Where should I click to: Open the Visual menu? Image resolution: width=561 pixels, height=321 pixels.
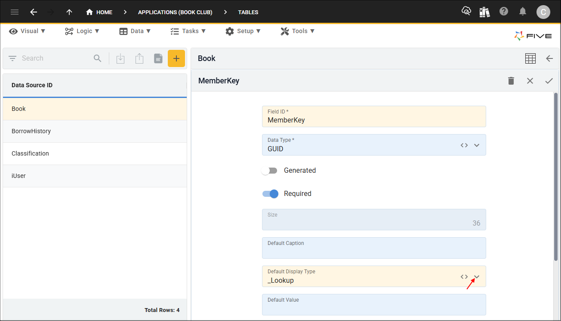(27, 31)
